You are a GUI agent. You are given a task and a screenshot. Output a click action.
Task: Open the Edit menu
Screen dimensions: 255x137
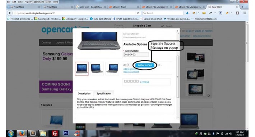14,2
